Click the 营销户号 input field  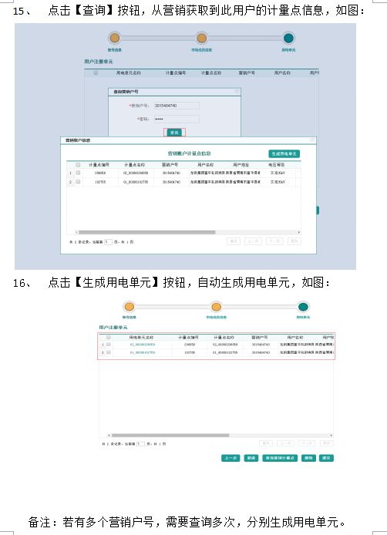click(177, 106)
